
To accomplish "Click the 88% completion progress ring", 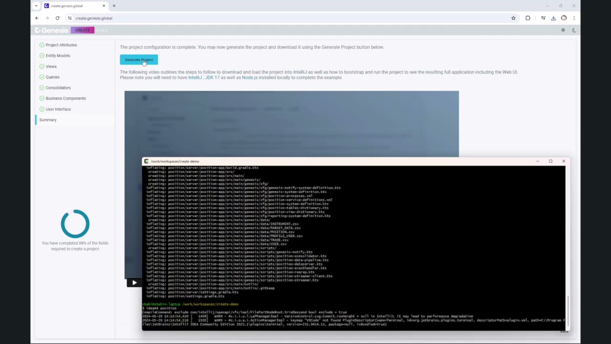I will click(x=75, y=224).
